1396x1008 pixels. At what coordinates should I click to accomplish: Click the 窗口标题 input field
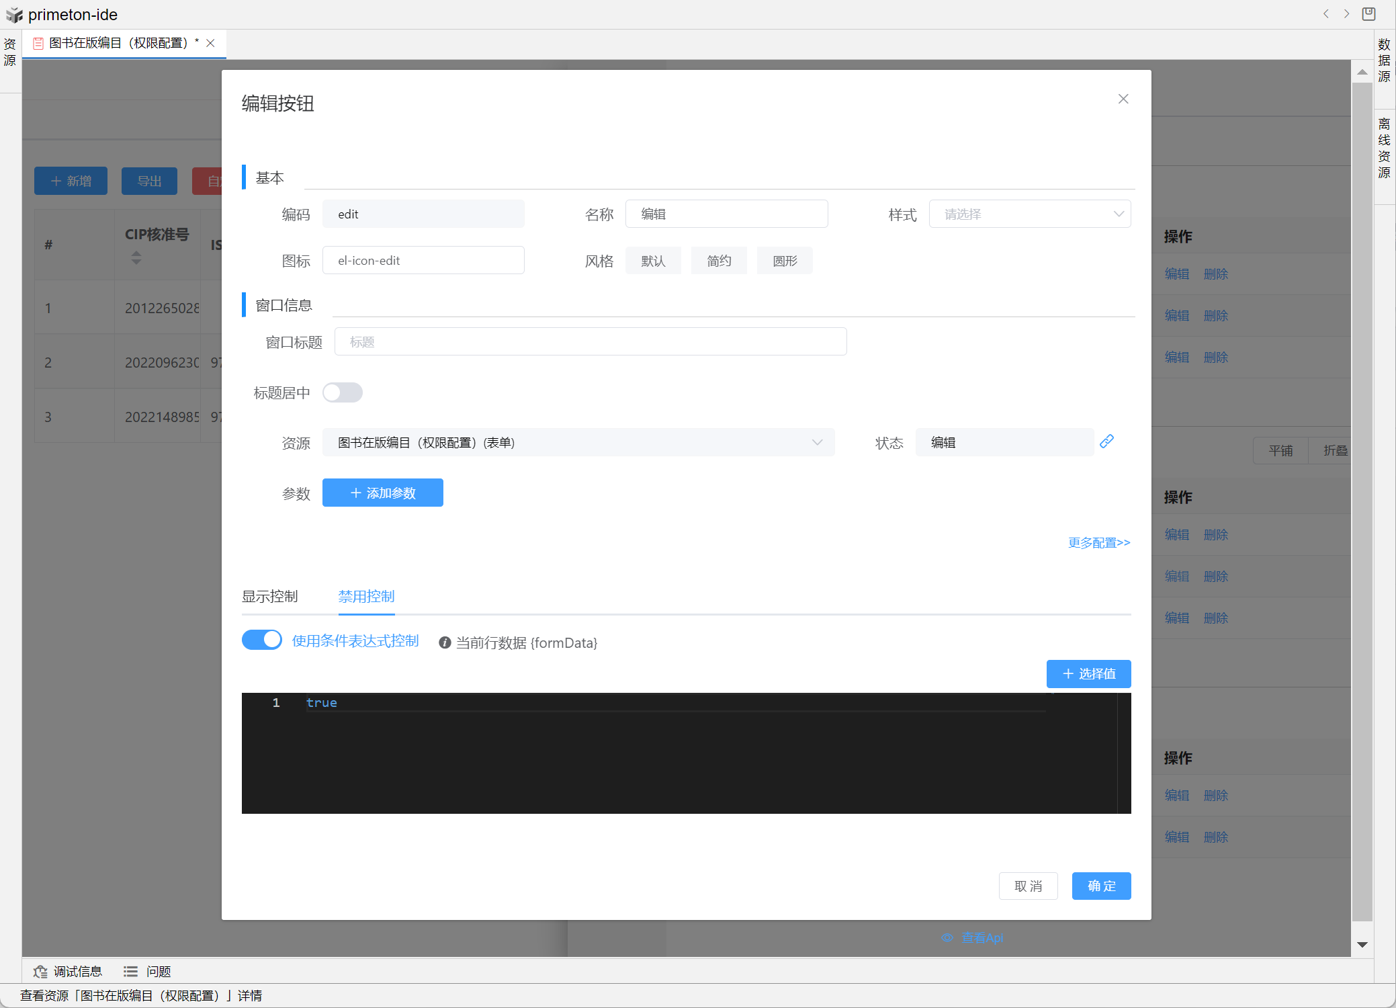(590, 342)
